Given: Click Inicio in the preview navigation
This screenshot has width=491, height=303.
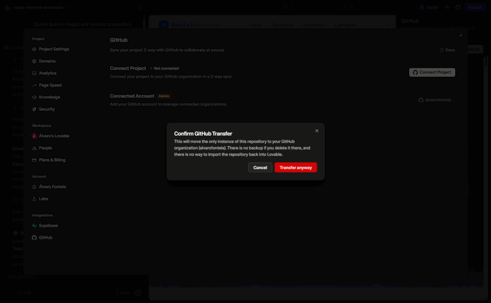Looking at the screenshot, I should [x=255, y=25].
